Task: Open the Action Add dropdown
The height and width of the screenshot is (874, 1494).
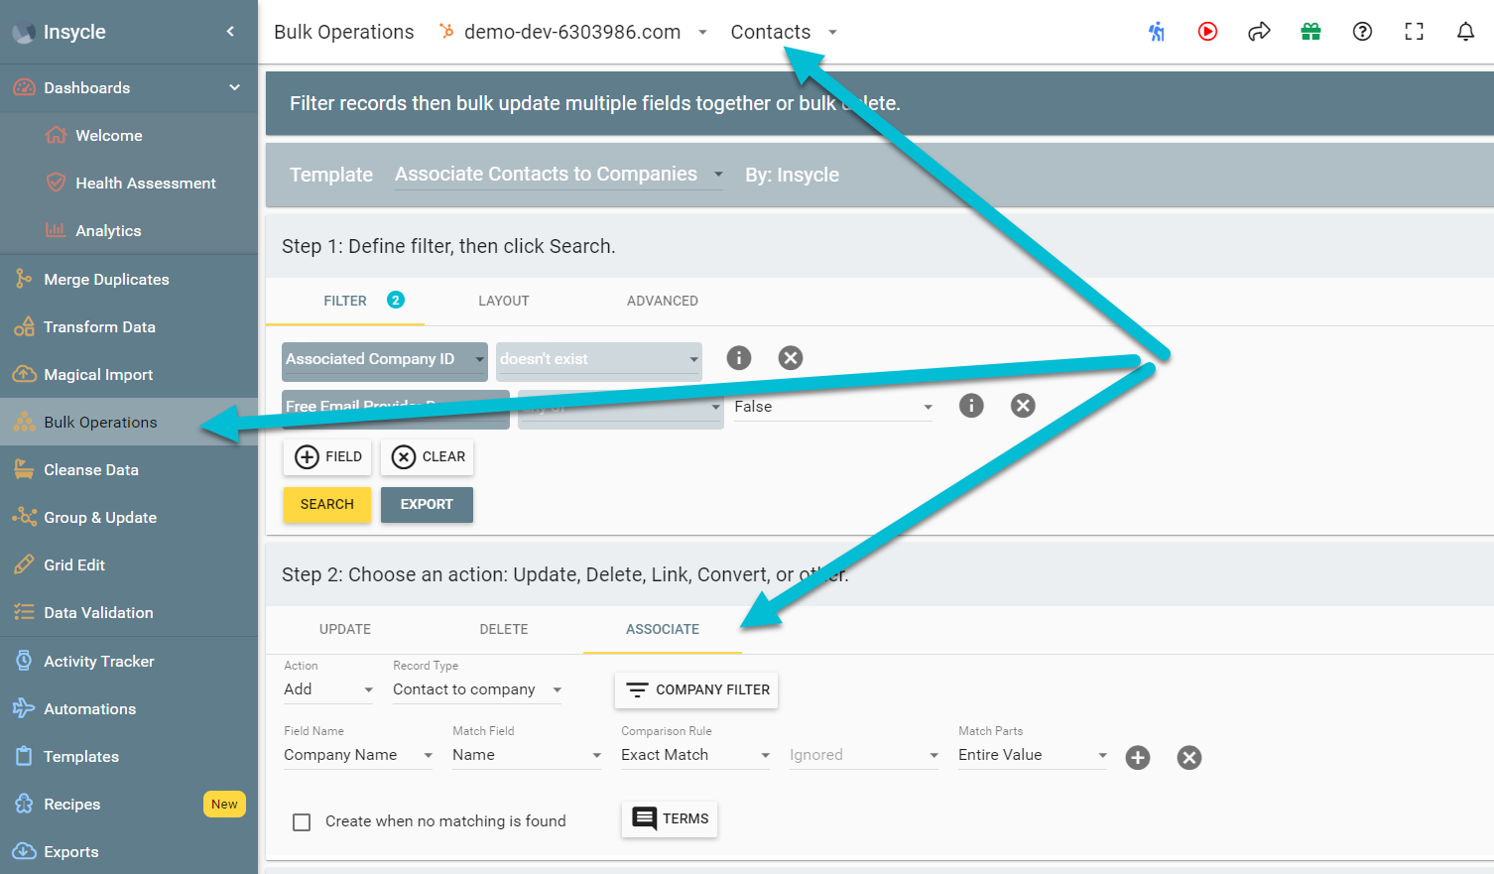Action: click(x=328, y=689)
